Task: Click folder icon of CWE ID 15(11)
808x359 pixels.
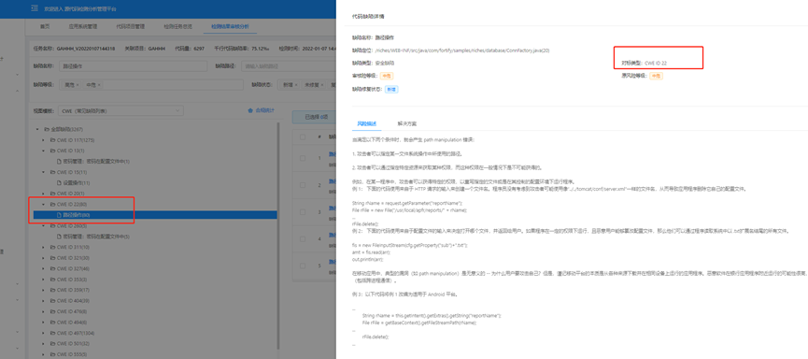Action: click(52, 172)
